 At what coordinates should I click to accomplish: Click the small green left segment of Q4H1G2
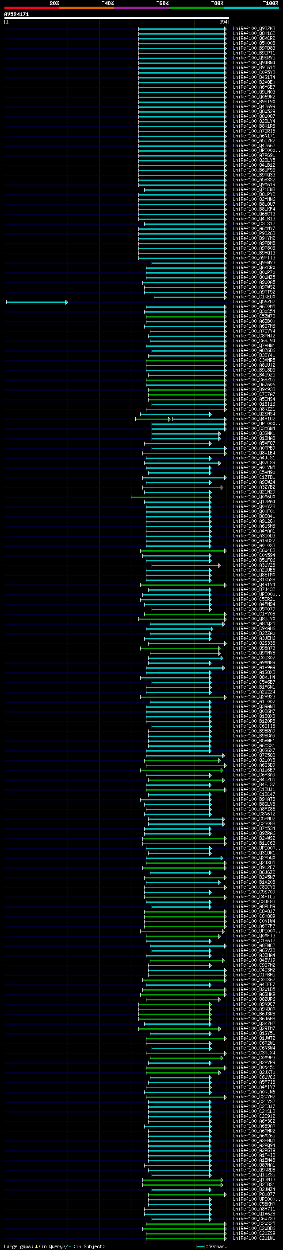153,419
